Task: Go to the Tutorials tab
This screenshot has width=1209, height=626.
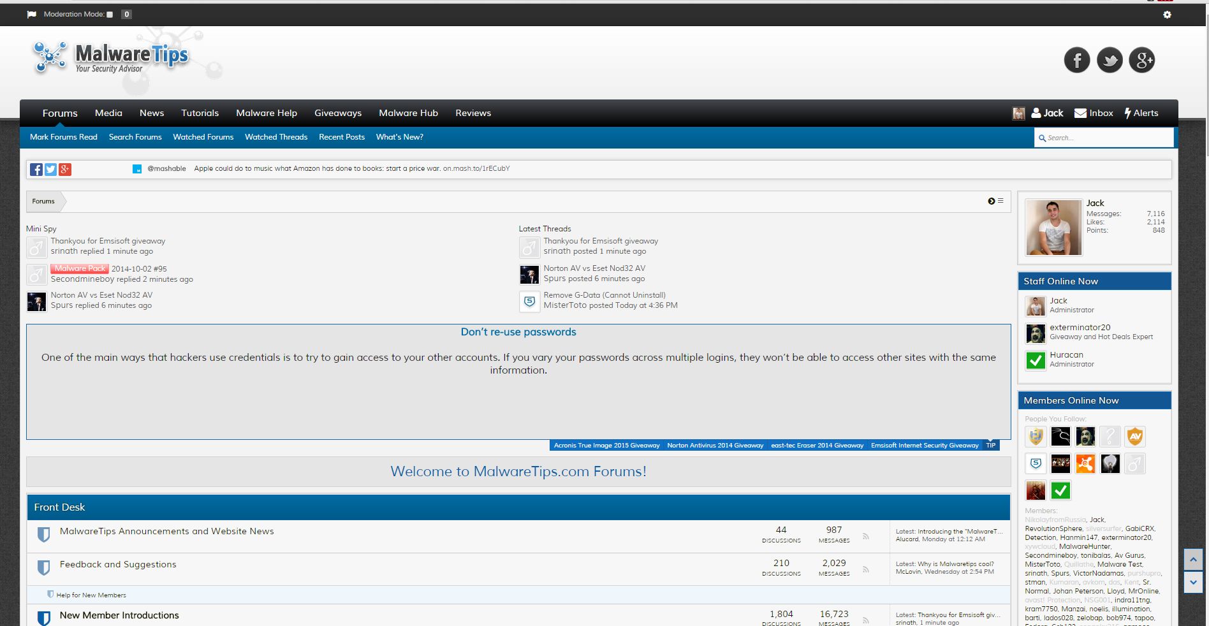Action: [200, 113]
